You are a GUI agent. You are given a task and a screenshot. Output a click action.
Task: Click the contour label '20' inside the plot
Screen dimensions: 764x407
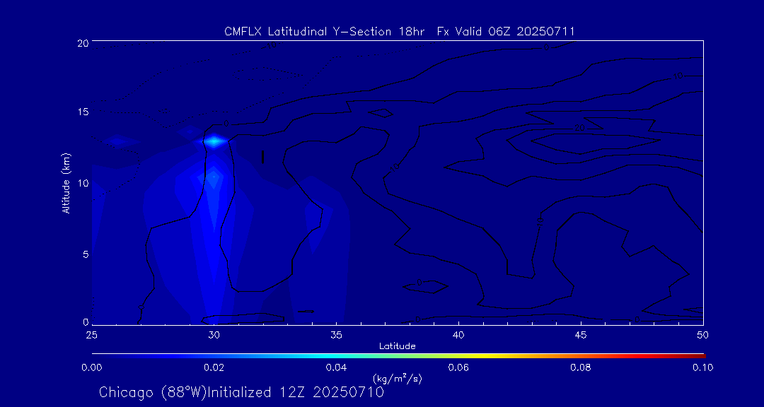point(580,128)
